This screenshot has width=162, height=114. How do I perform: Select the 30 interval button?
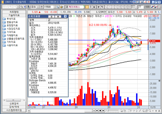[x=126, y=7]
